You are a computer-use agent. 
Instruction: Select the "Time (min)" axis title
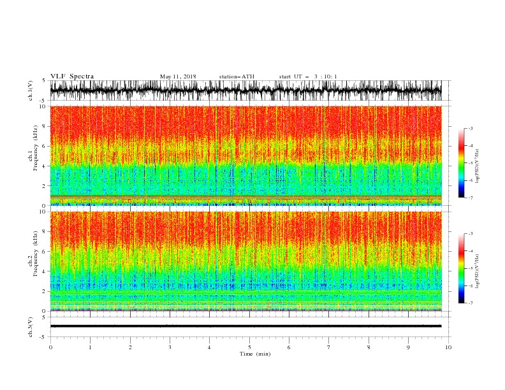pyautogui.click(x=255, y=354)
